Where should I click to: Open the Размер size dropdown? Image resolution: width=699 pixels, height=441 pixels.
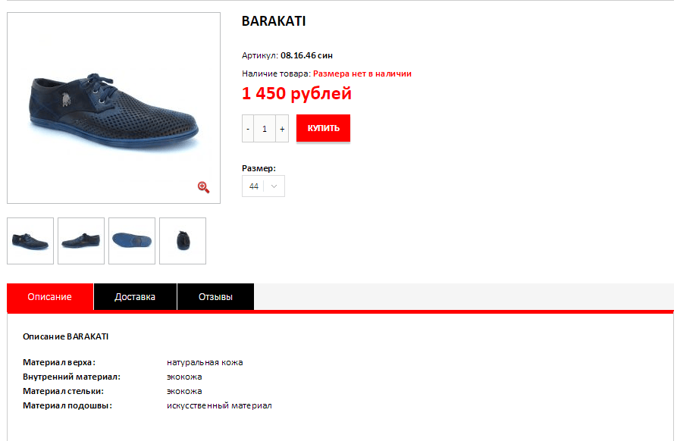pyautogui.click(x=263, y=186)
